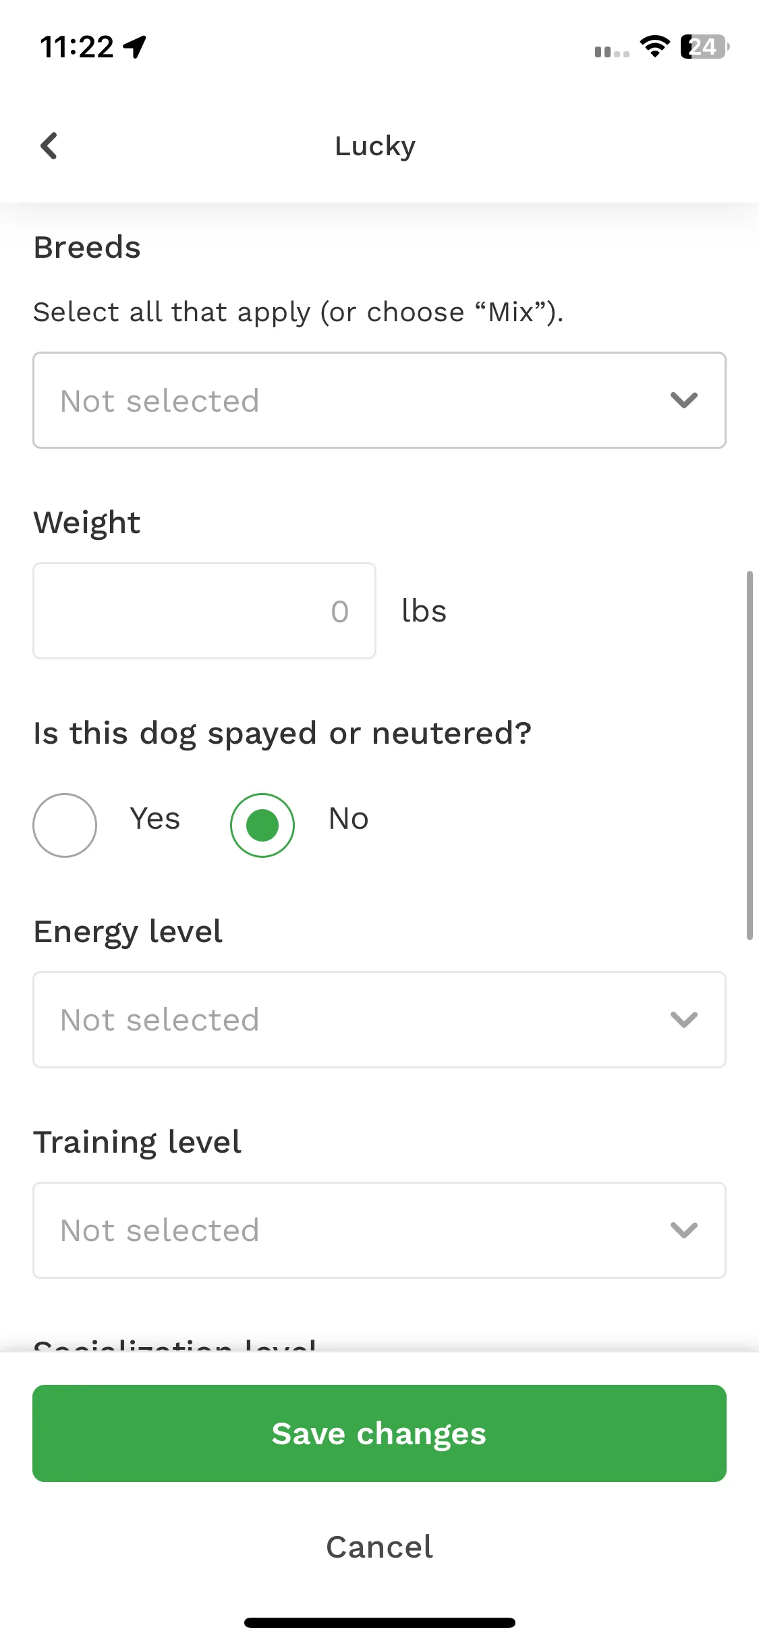Open the Training level dropdown
759x1644 pixels.
tap(379, 1230)
